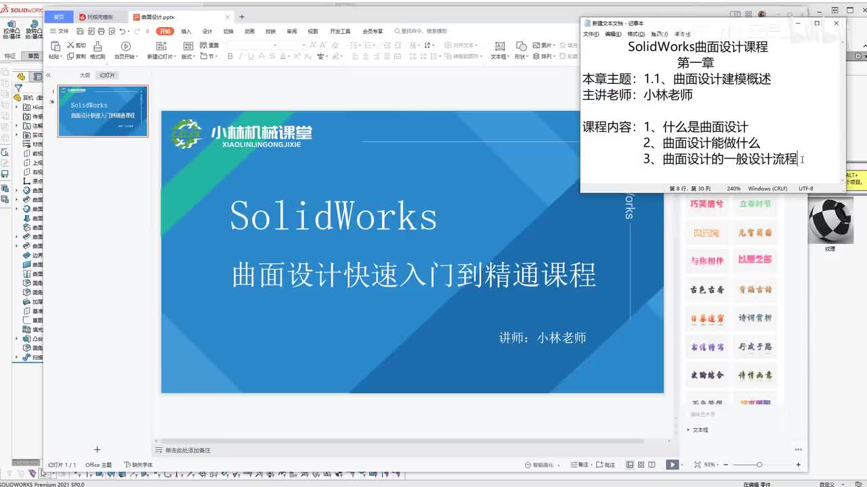This screenshot has height=487, width=867.
Task: Toggle Strikethrough formatting in WPS ribbon
Action: pos(261,57)
